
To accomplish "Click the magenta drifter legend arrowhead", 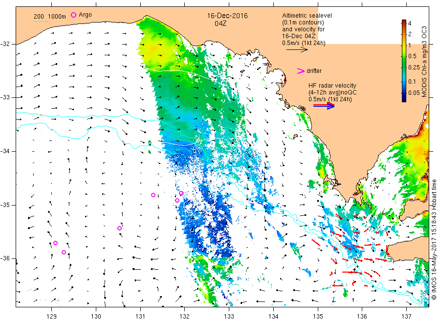I will click(301, 71).
